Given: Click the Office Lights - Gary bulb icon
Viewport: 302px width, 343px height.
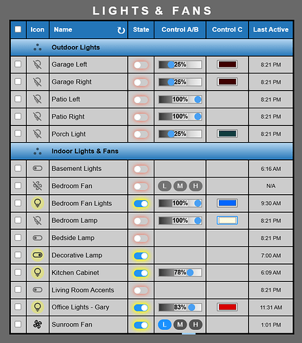Looking at the screenshot, I should 38,307.
